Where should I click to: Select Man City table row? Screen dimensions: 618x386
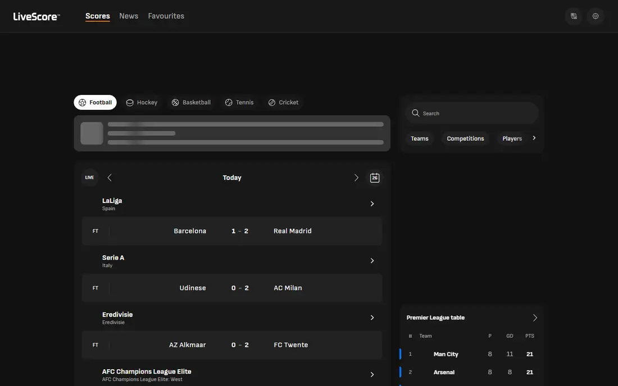tap(472, 354)
